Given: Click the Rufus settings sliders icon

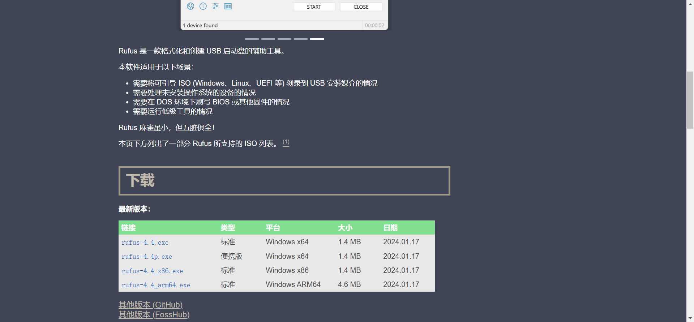Looking at the screenshot, I should pyautogui.click(x=215, y=6).
